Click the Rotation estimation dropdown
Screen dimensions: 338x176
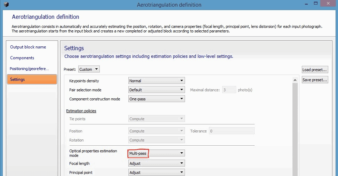pyautogui.click(x=156, y=140)
